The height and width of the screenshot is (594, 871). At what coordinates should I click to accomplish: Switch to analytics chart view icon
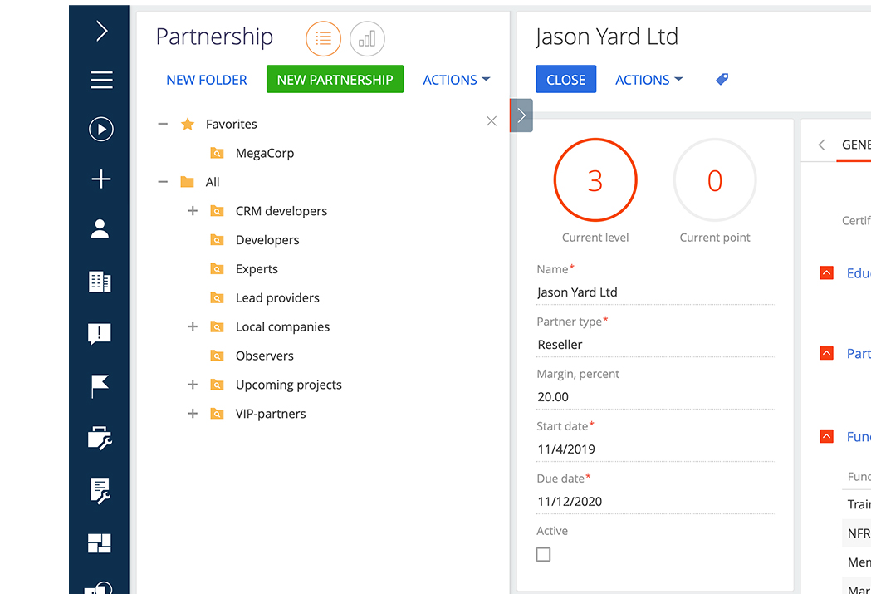pyautogui.click(x=367, y=38)
